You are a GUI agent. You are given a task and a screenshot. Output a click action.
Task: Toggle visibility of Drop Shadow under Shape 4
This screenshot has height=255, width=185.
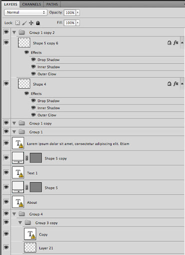click(33, 101)
